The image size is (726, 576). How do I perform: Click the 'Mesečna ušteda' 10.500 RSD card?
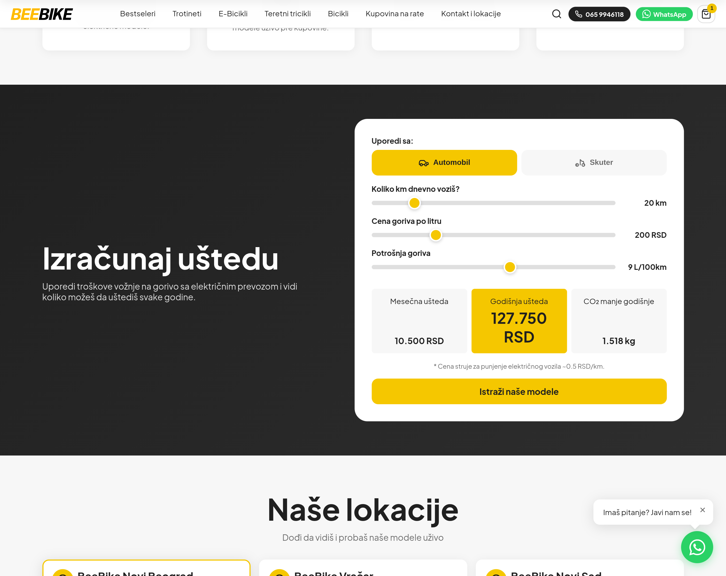click(419, 321)
